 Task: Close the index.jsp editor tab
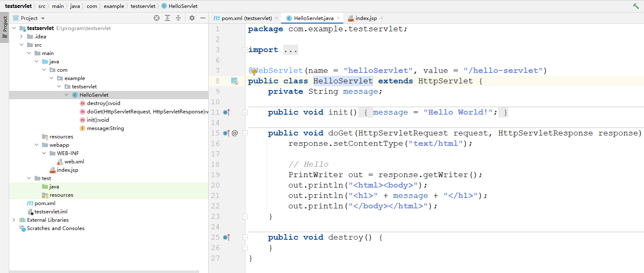point(381,18)
